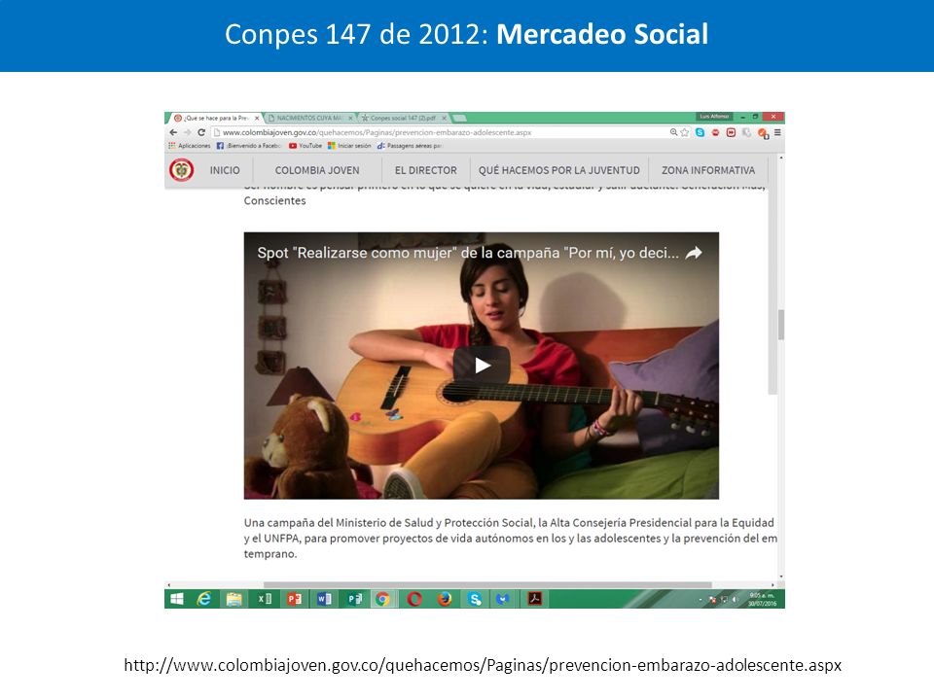Click the video title Spot Realizarse como mujer
Viewport: 934px width, 700px height.
[x=468, y=253]
